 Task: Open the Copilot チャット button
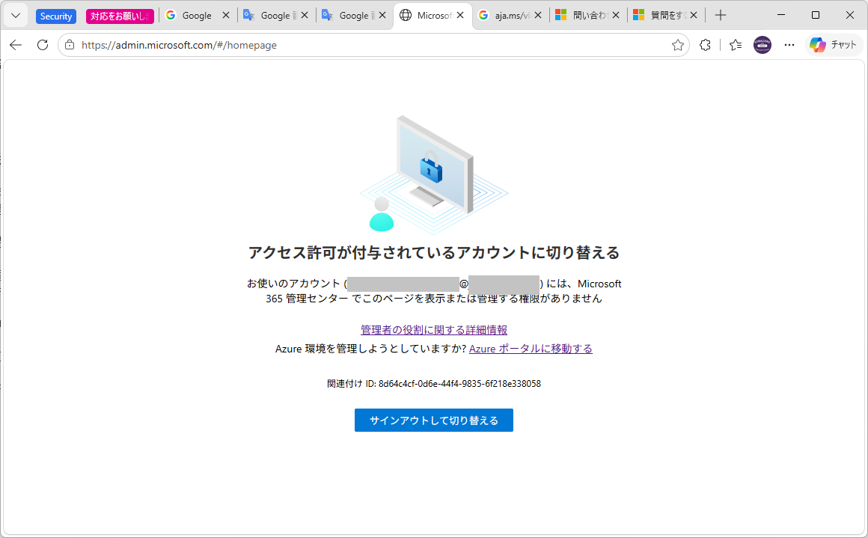pos(833,45)
